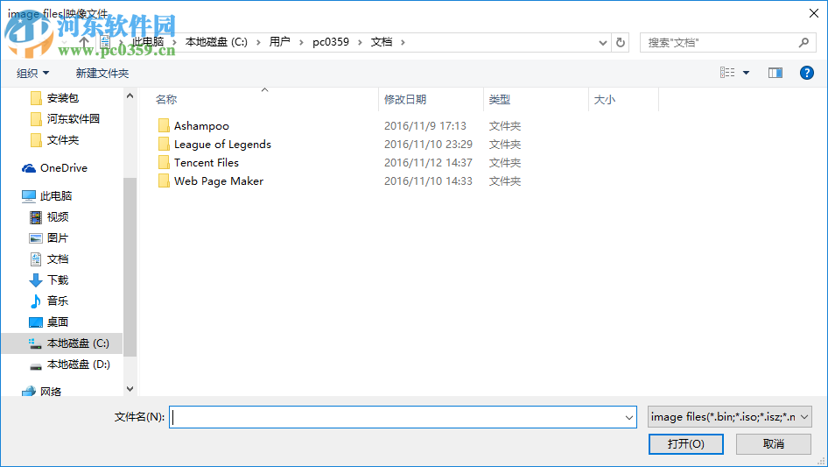Viewport: 828px width, 467px height.
Task: Click 此电脑 in the address breadcrumb
Action: 148,42
